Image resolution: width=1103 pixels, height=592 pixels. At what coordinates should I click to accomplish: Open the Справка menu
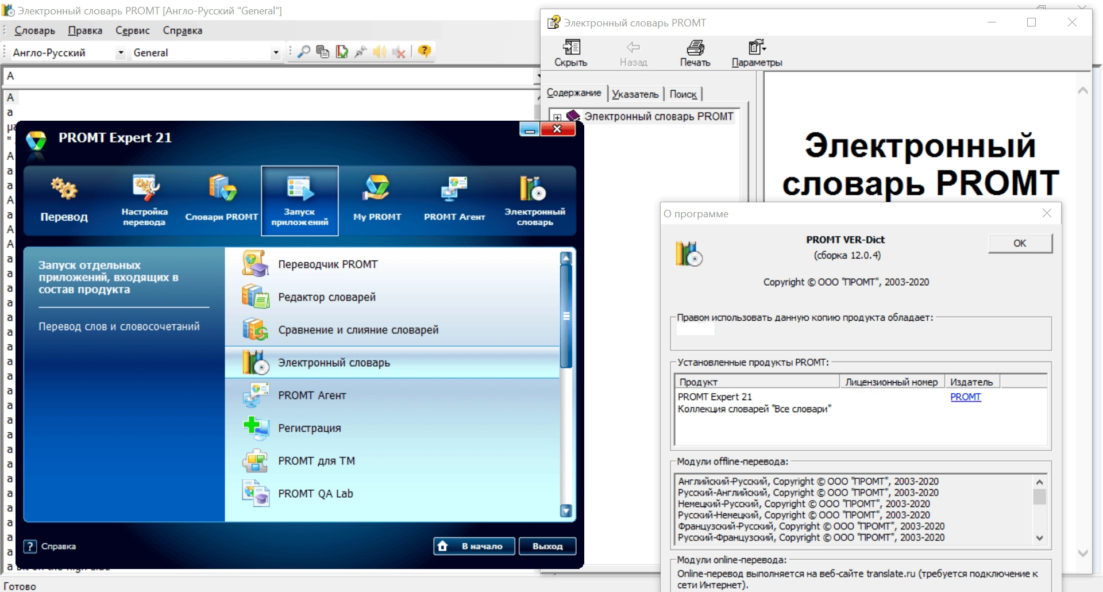point(182,30)
